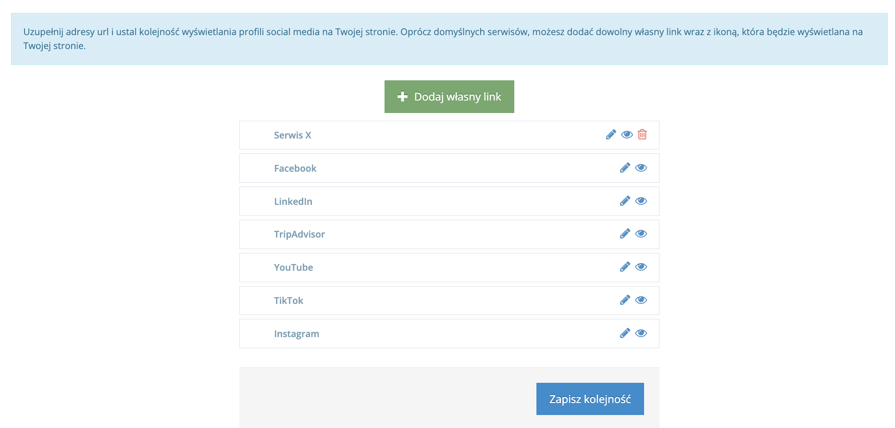The width and height of the screenshot is (895, 428).
Task: Hide YouTube using the eye icon
Action: click(x=641, y=267)
